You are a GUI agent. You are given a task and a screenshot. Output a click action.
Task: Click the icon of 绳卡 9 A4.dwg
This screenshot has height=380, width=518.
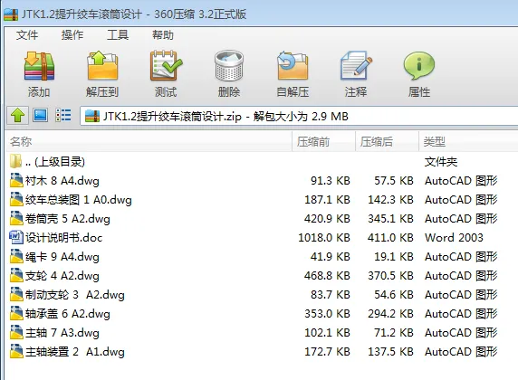[16, 257]
